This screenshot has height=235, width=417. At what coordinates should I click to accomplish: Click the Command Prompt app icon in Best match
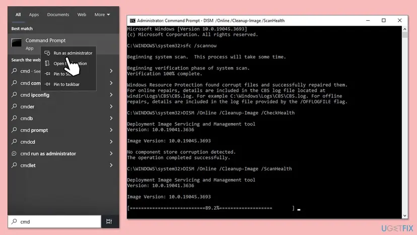[16, 43]
